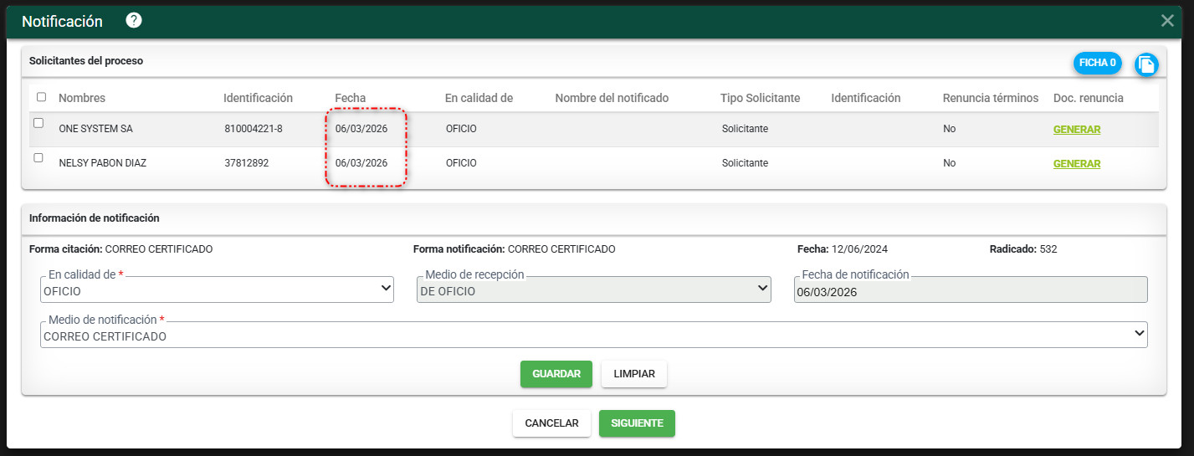Check the NELSY PABON DIAZ row checkbox

[38, 157]
